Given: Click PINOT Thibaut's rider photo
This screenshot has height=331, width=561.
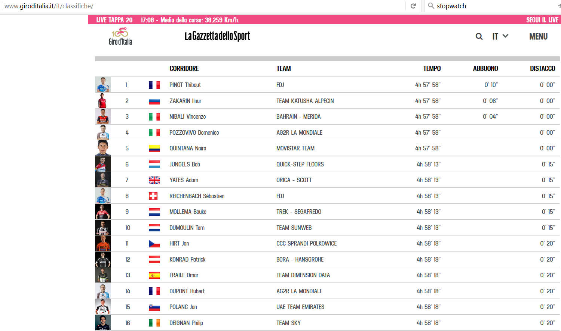Looking at the screenshot, I should [x=103, y=85].
